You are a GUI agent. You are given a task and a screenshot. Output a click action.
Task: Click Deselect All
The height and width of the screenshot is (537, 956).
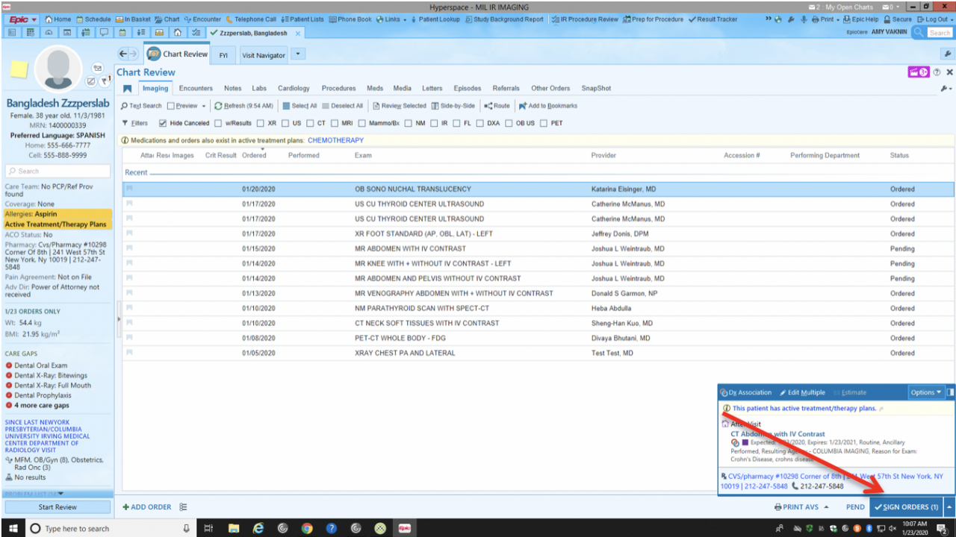point(343,106)
